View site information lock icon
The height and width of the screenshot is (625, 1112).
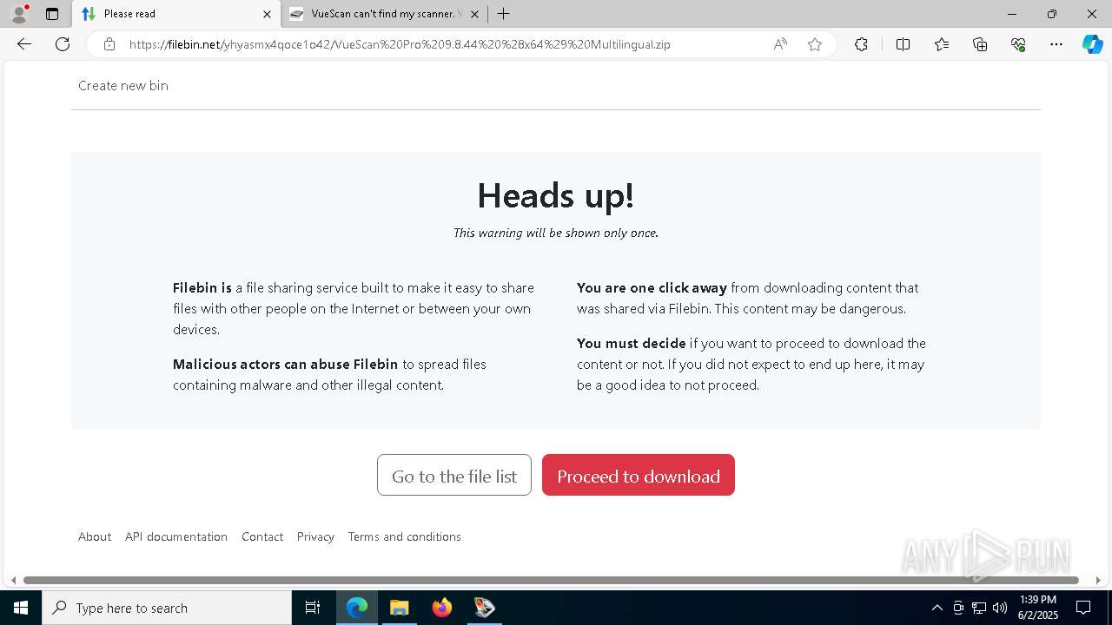coord(109,44)
